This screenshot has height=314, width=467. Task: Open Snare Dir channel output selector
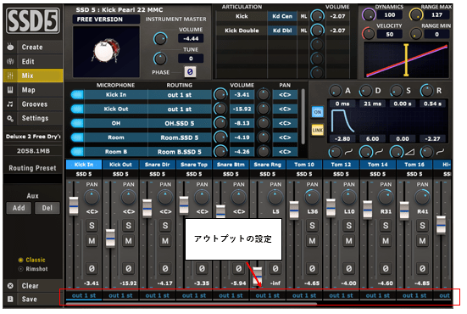(158, 295)
